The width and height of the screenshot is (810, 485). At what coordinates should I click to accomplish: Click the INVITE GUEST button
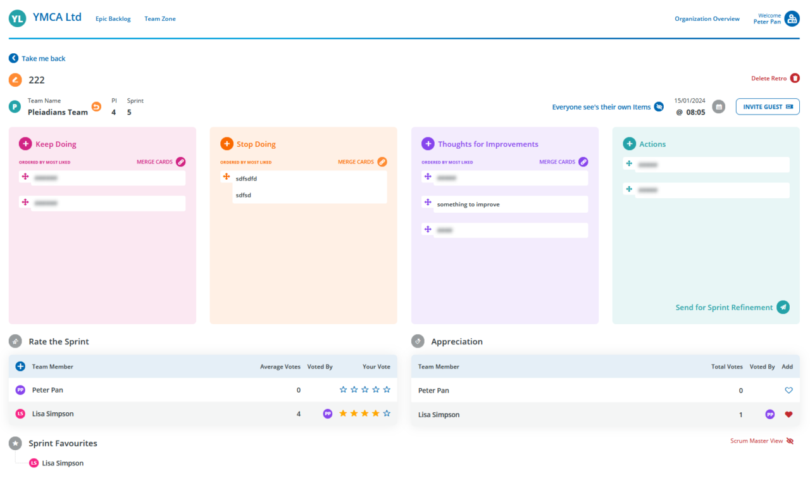767,107
